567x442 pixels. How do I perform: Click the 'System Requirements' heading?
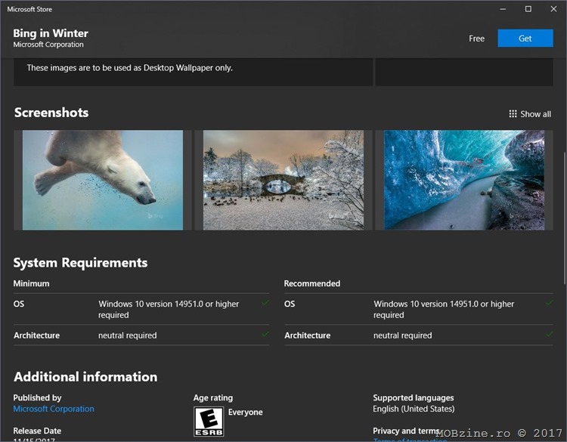80,263
